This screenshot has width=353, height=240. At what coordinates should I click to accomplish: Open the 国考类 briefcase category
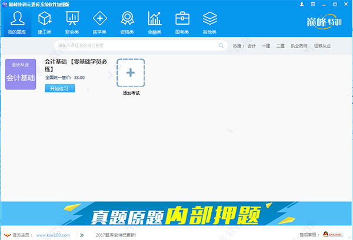[x=182, y=23]
